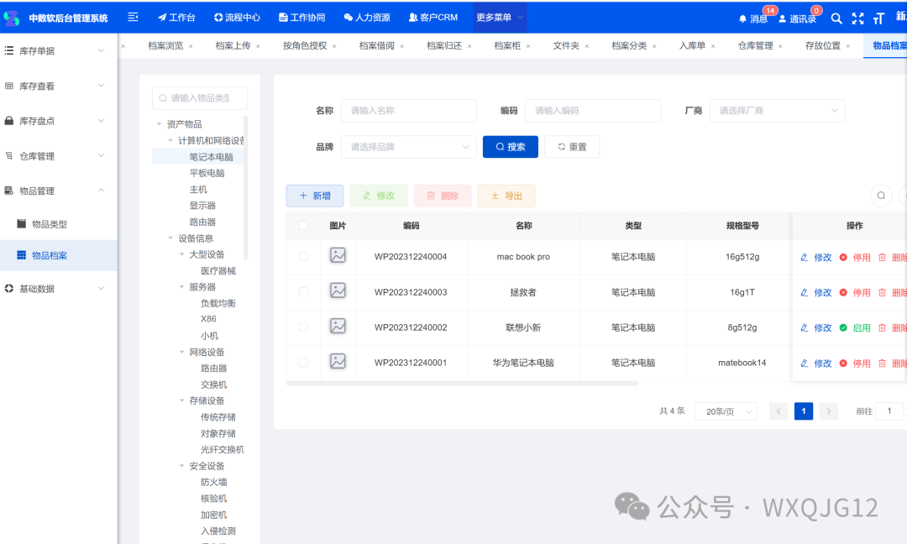Click image thumbnail for mac book pro

(338, 255)
